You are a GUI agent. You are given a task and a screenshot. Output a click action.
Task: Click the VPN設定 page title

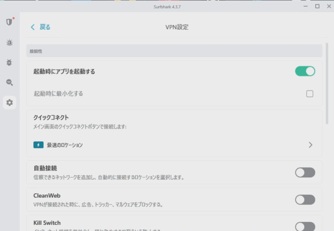click(x=177, y=27)
